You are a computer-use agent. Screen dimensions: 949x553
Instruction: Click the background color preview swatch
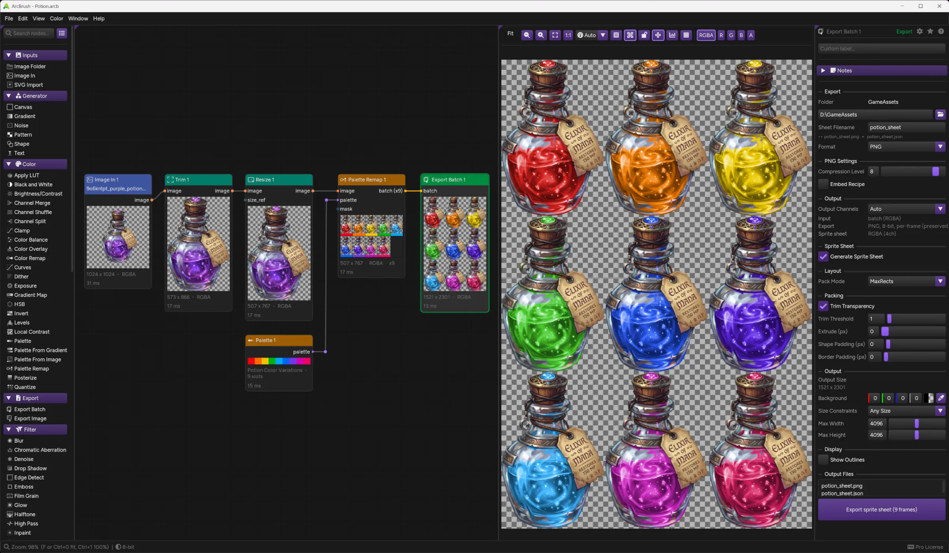929,398
